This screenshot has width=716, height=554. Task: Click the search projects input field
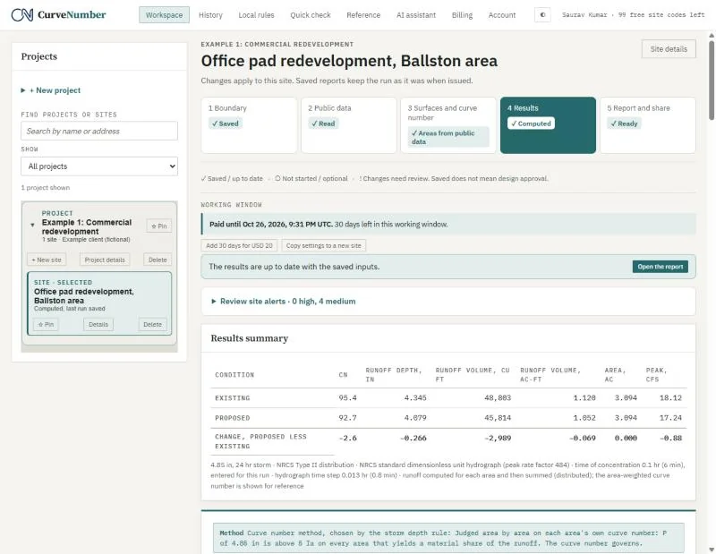pyautogui.click(x=99, y=131)
